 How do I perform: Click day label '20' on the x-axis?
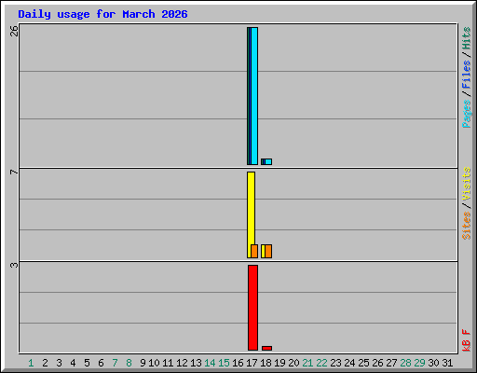pyautogui.click(x=293, y=363)
